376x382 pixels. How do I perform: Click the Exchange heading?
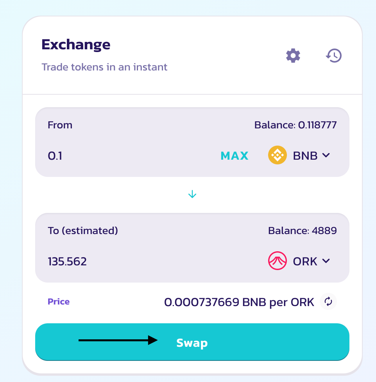coord(76,45)
